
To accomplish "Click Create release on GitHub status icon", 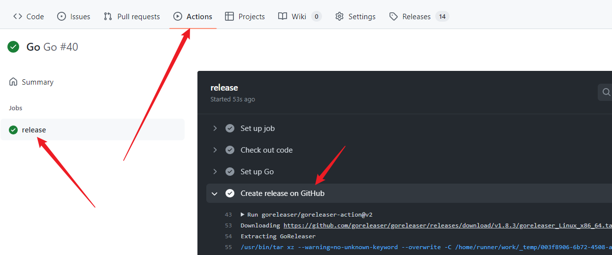I will tap(230, 193).
